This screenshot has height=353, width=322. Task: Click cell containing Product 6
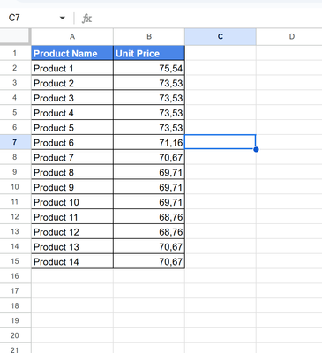[x=72, y=142]
